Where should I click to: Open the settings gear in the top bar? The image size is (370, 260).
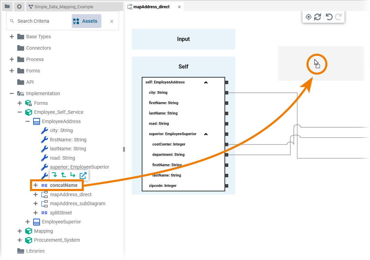(19, 7)
